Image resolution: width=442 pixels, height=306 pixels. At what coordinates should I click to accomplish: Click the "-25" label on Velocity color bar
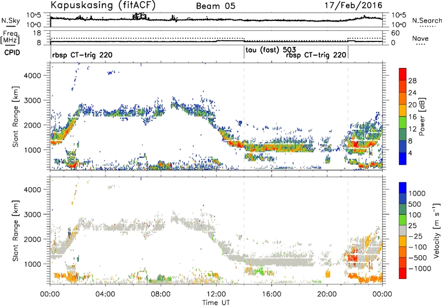[415, 236]
